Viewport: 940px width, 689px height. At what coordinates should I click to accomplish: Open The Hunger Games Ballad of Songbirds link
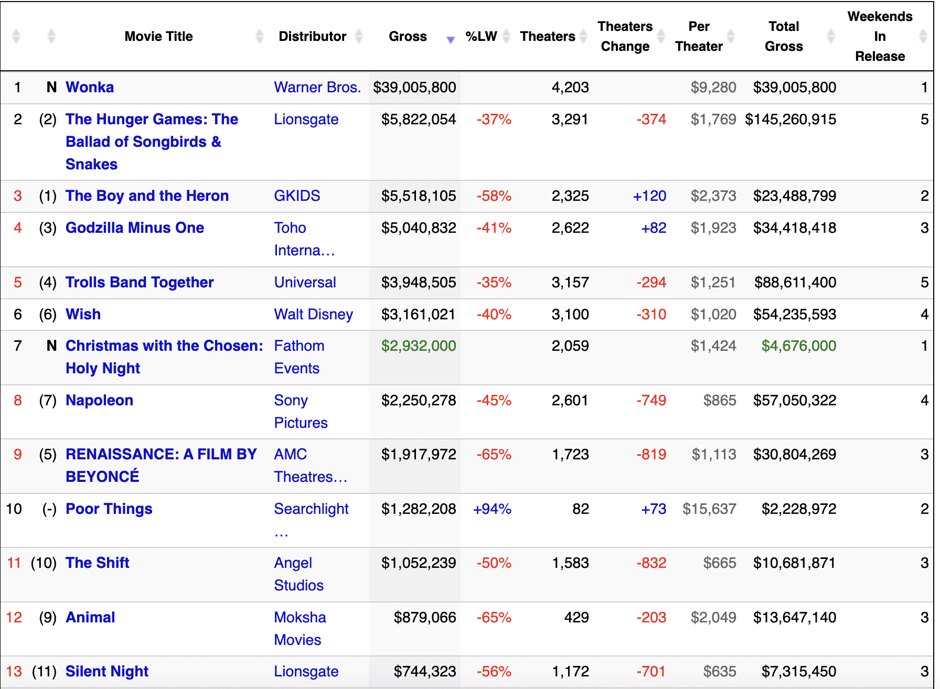point(152,142)
